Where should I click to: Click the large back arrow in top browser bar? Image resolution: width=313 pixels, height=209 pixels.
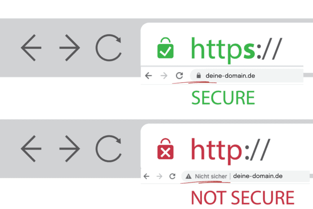(31, 48)
